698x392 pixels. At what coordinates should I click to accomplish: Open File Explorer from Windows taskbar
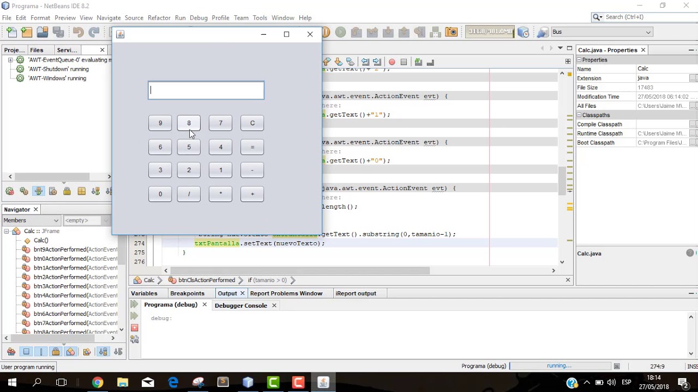point(122,383)
